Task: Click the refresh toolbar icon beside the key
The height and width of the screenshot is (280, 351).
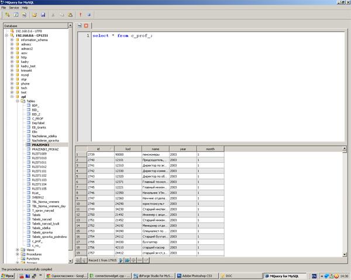Action: coord(16,15)
